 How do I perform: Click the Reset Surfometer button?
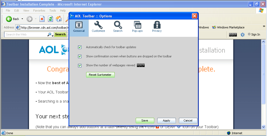[x=100, y=75]
